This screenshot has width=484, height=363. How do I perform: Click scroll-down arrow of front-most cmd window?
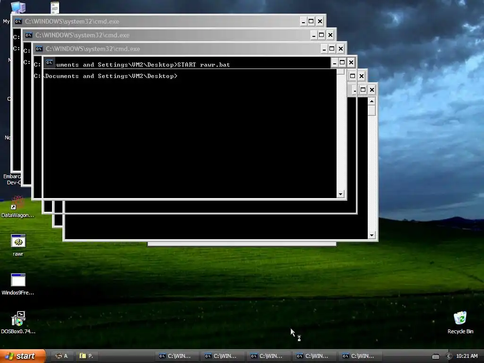tap(340, 194)
